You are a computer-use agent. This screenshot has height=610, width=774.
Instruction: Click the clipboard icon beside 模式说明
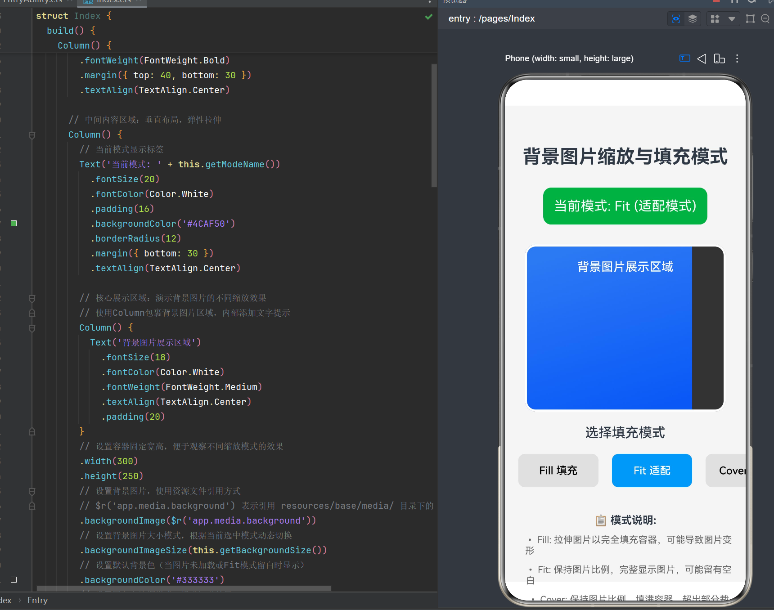[601, 520]
